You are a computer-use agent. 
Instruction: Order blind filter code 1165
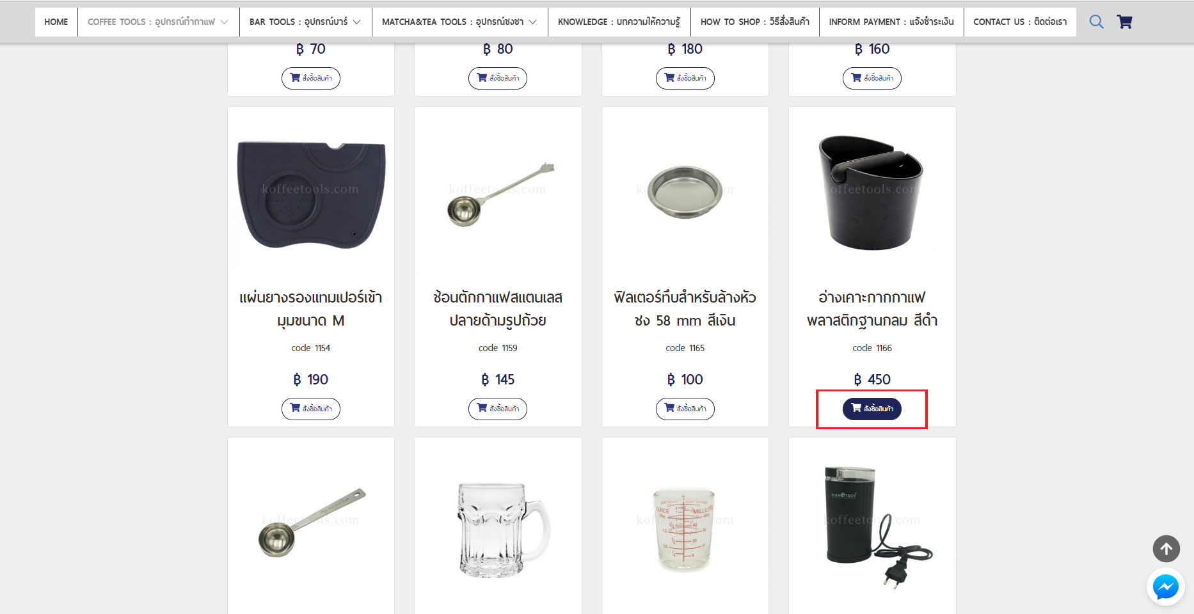[x=685, y=409]
